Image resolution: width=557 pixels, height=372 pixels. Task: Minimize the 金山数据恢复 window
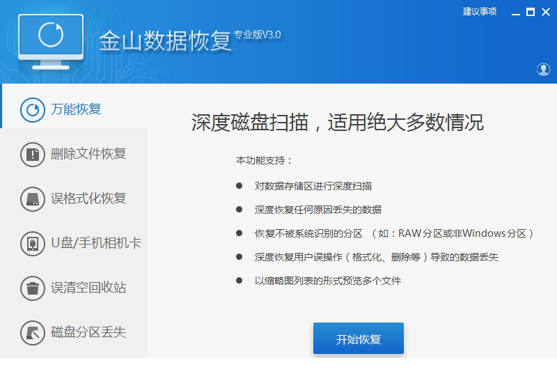[516, 13]
